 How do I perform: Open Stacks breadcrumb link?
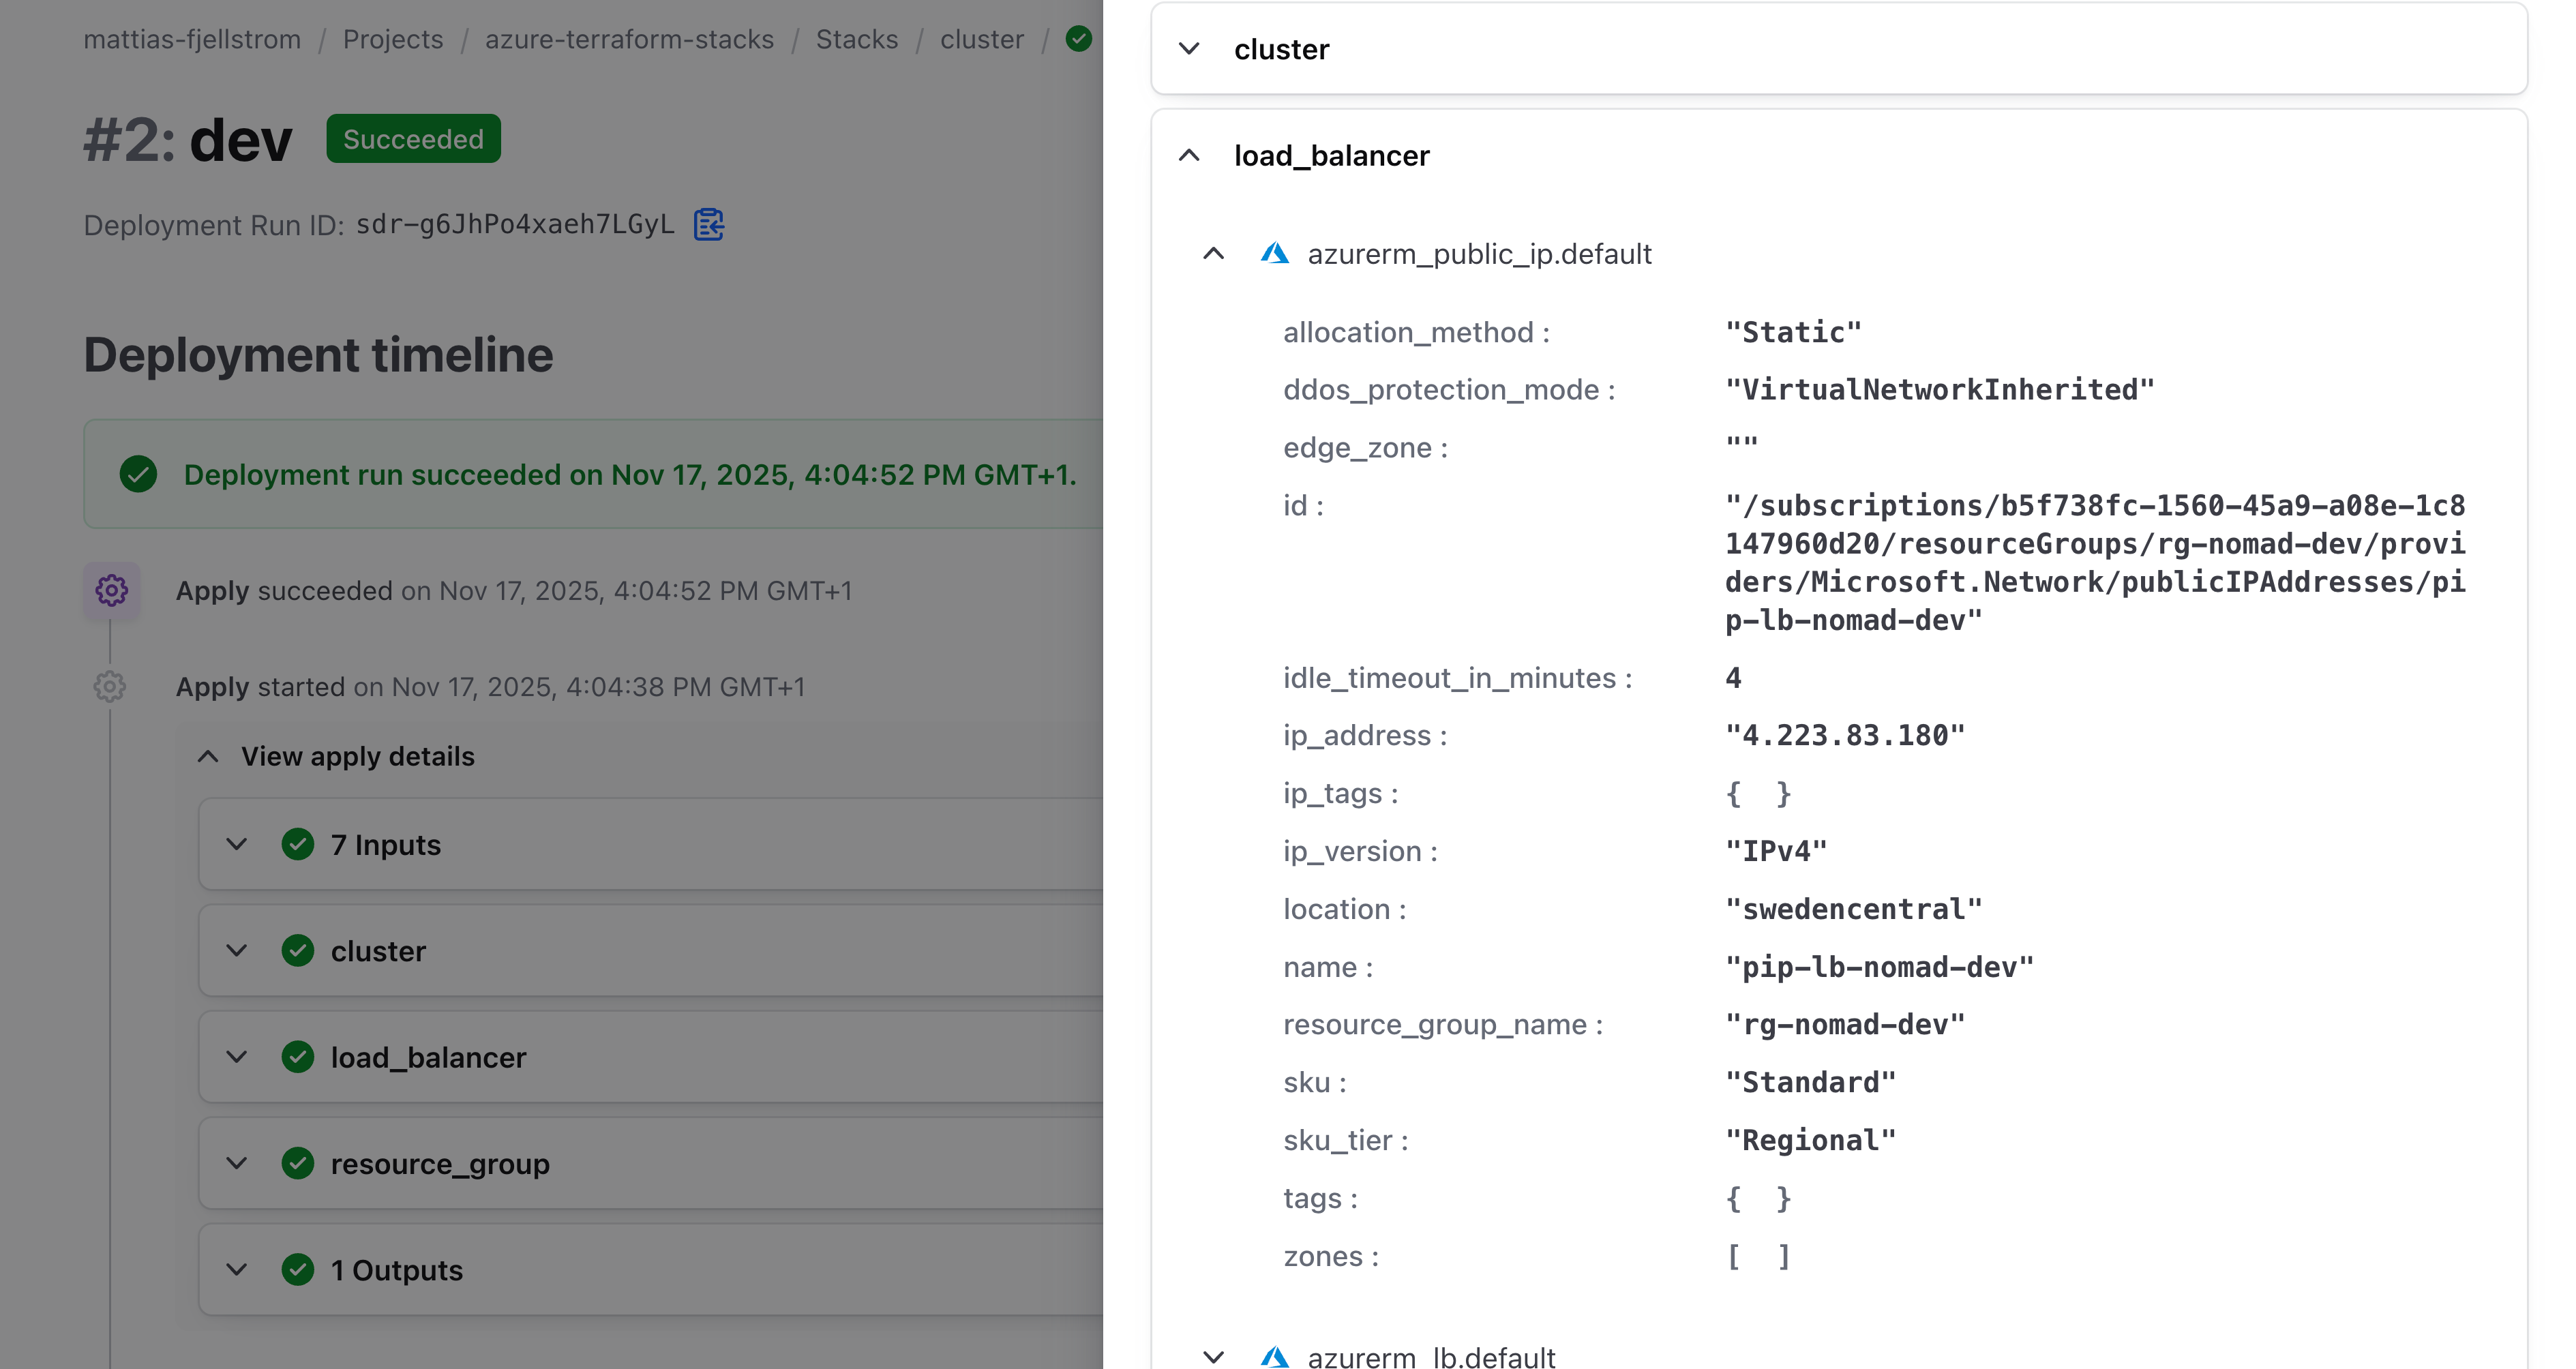[856, 39]
